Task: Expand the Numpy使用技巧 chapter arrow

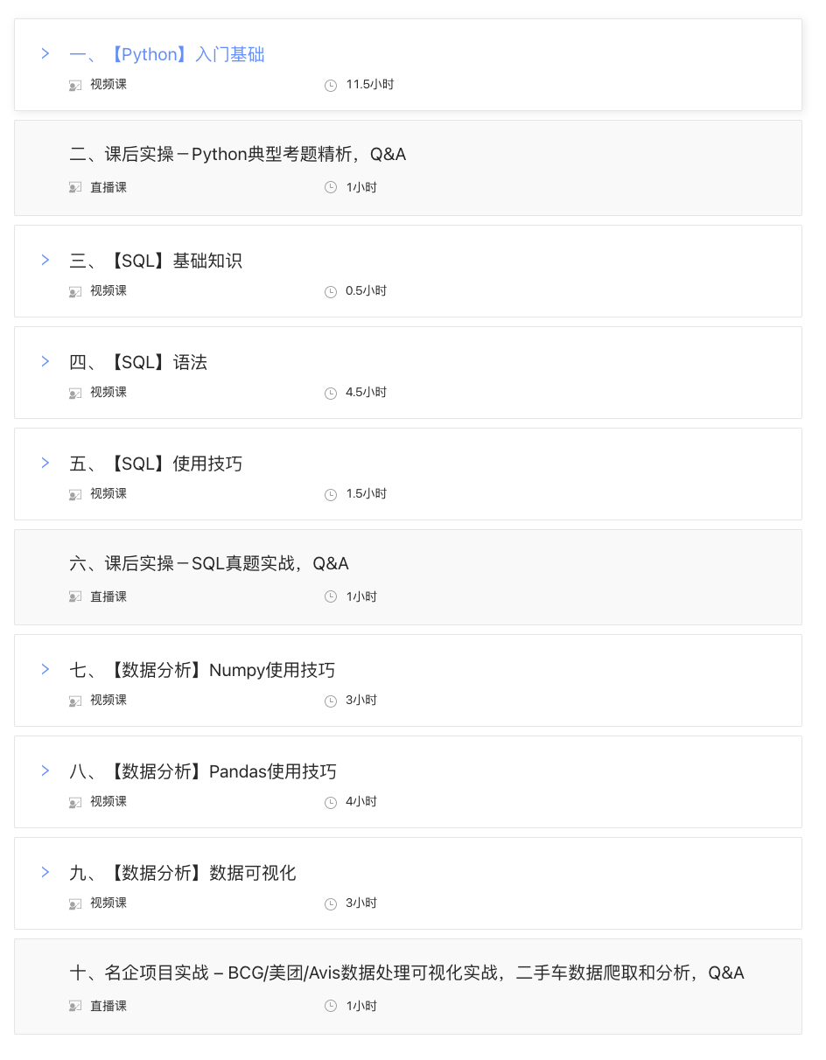Action: (45, 669)
